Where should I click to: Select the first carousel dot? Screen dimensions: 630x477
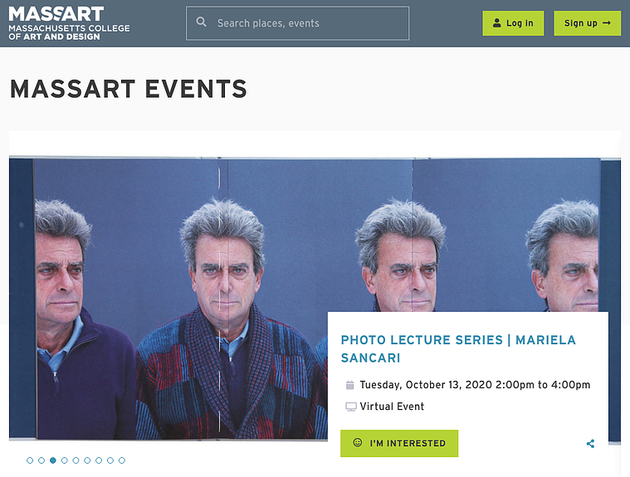30,460
